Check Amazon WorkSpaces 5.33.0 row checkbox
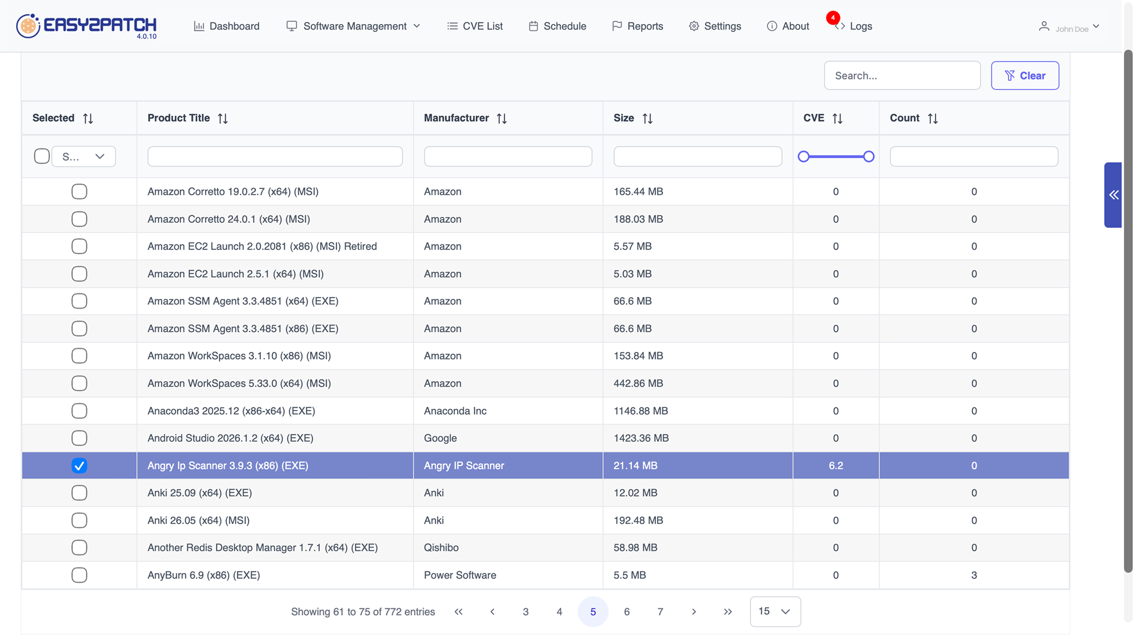The height and width of the screenshot is (638, 1135). tap(79, 383)
